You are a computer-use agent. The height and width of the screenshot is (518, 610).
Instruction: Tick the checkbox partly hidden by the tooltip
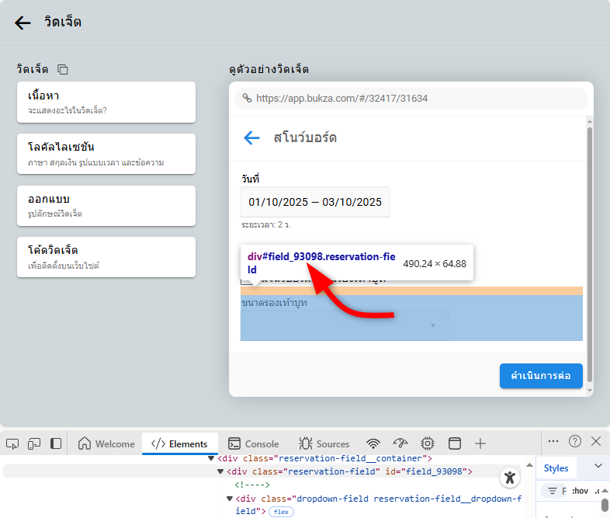pos(247,277)
